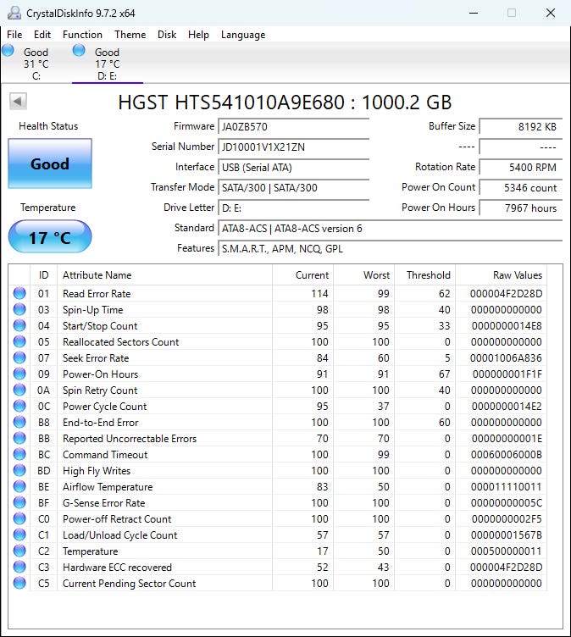
Task: Click the Good health status button
Action: 50,164
